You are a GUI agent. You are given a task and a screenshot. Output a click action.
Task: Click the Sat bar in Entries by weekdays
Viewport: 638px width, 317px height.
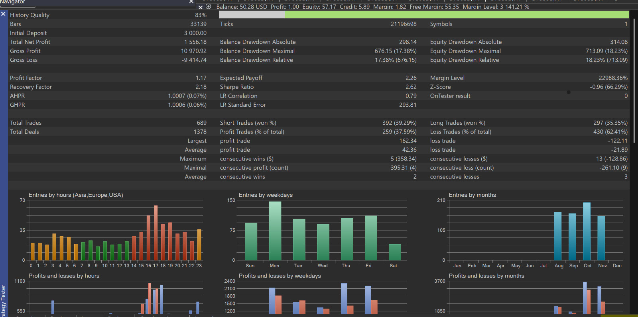pyautogui.click(x=395, y=252)
